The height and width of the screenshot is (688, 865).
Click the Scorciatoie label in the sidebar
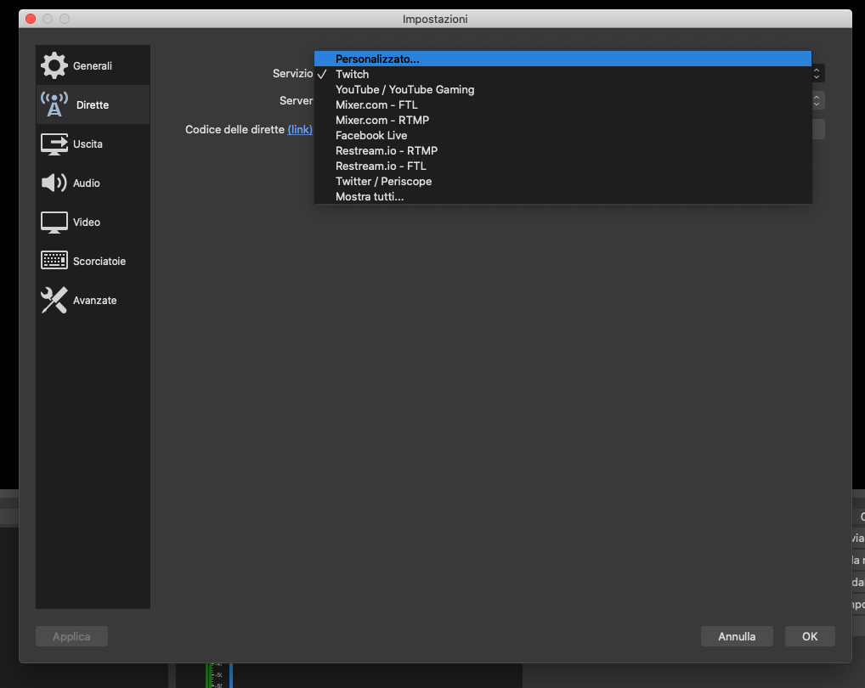99,262
